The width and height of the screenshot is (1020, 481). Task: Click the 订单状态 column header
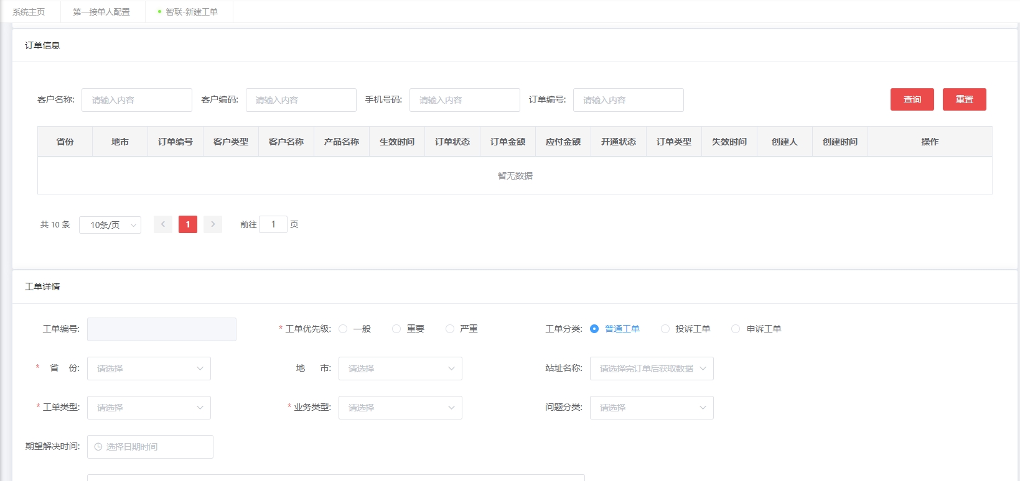pyautogui.click(x=452, y=142)
